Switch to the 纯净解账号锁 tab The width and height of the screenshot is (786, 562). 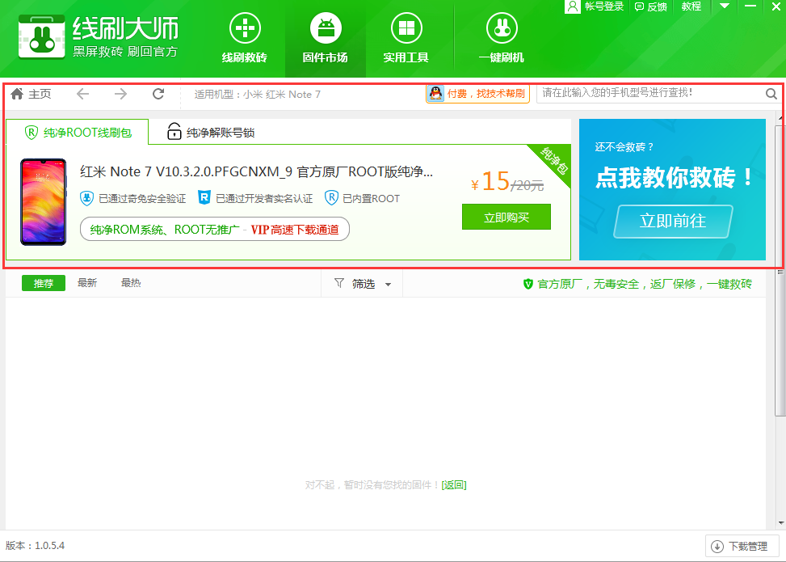(x=211, y=133)
